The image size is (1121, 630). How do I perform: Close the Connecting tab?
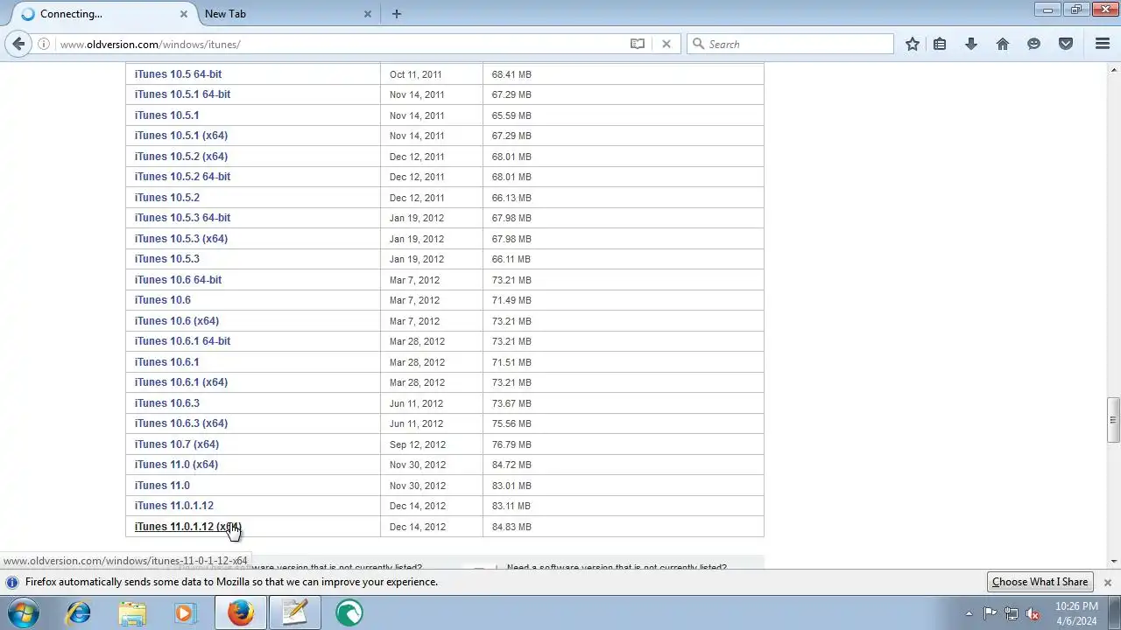coord(184,14)
